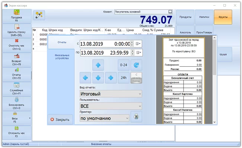
Task: Select the ПромТовары category
Action: tap(204, 31)
